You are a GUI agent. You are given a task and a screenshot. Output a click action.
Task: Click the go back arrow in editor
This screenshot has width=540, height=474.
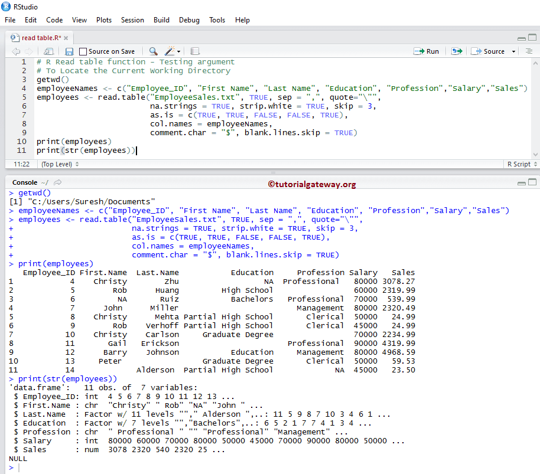[16, 51]
